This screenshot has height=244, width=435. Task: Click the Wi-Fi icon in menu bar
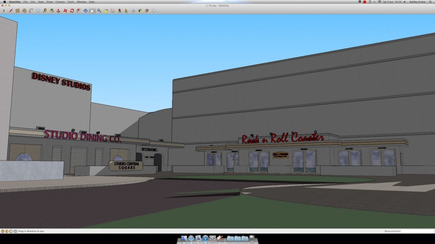pos(379,2)
